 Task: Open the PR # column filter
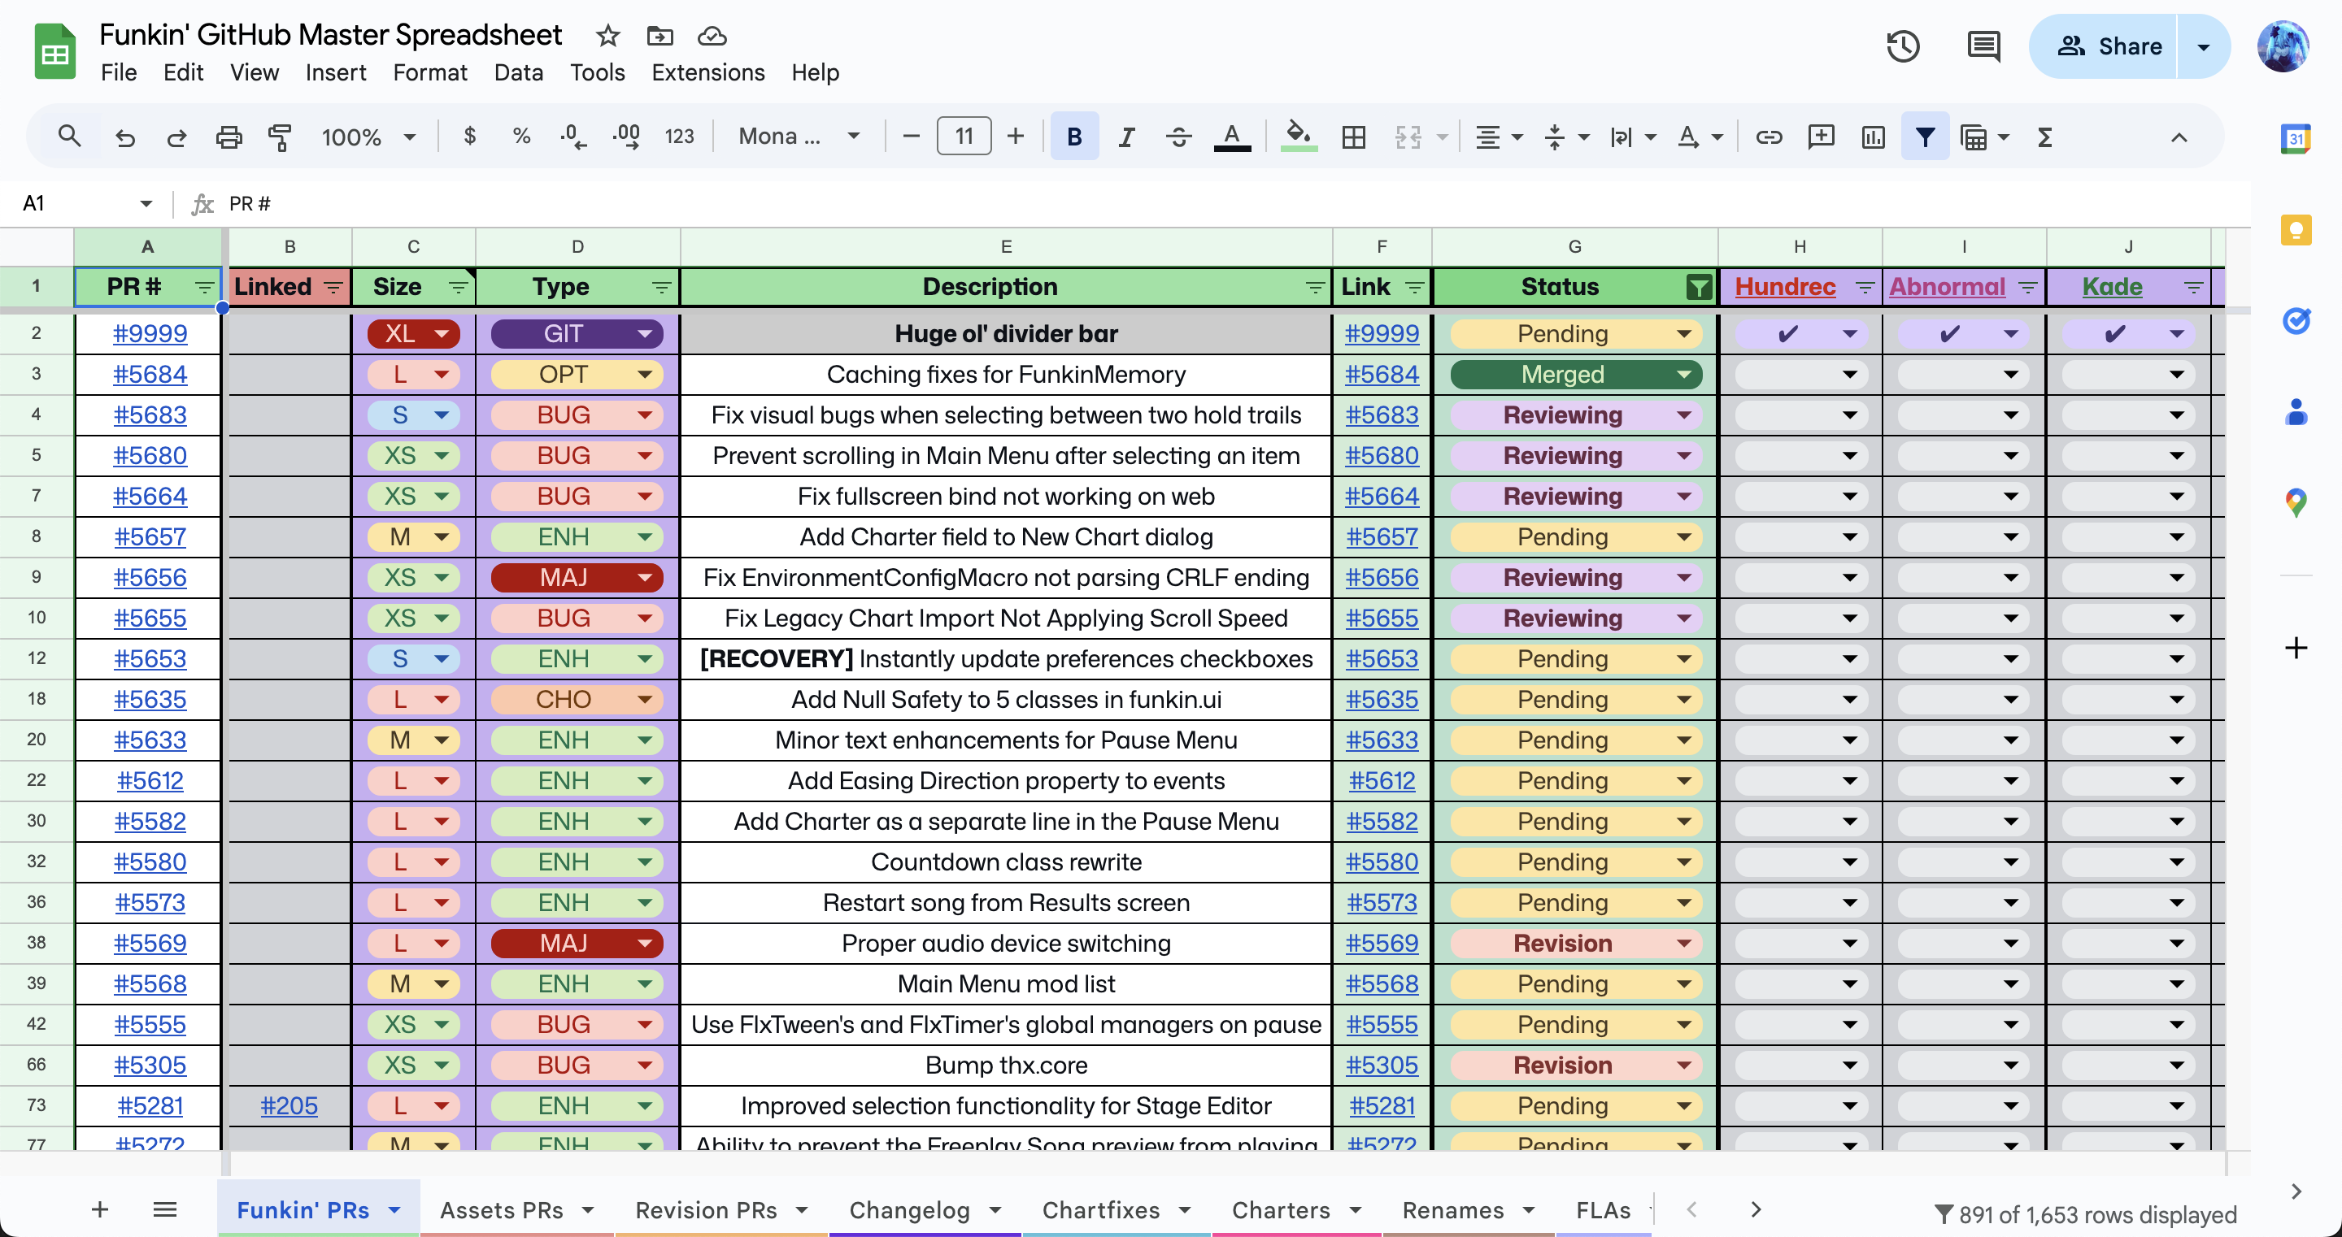click(203, 287)
